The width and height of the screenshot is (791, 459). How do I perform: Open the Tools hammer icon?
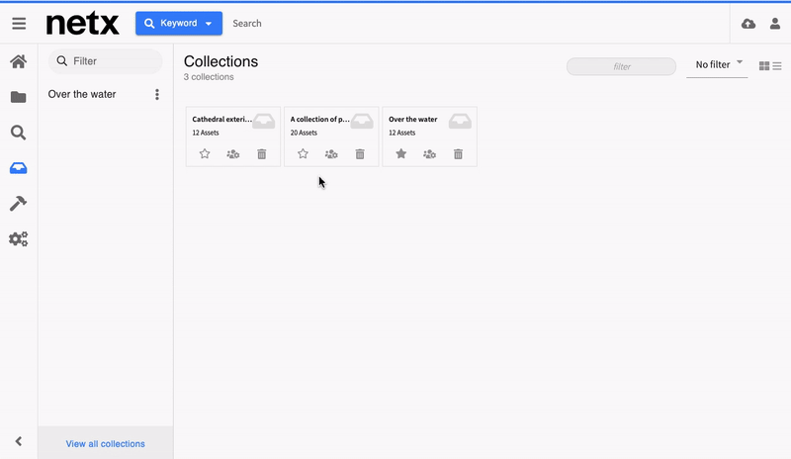pos(18,204)
